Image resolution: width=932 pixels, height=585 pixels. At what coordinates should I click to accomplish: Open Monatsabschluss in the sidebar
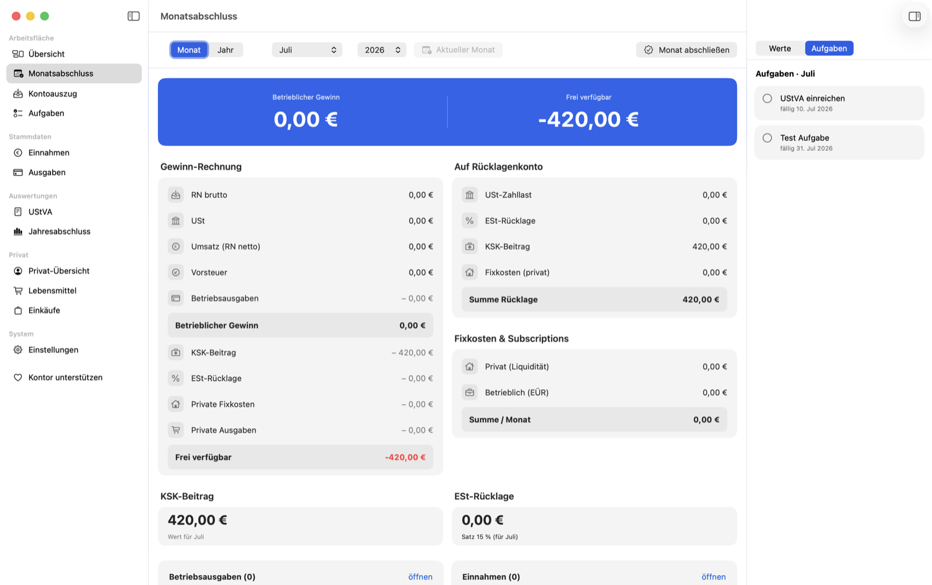[74, 73]
